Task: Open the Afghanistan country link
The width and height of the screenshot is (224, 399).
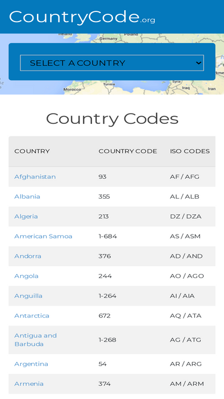Action: 35,176
